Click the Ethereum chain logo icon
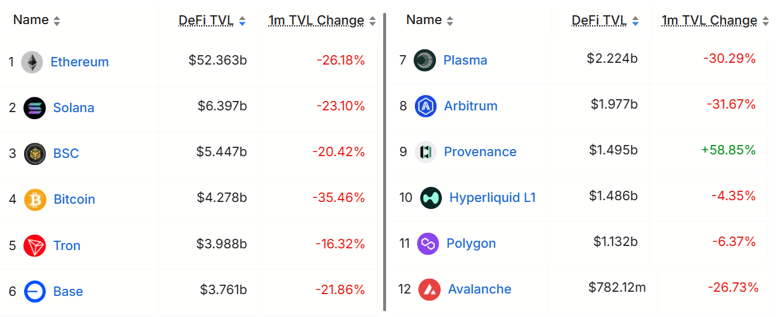 pos(32,62)
